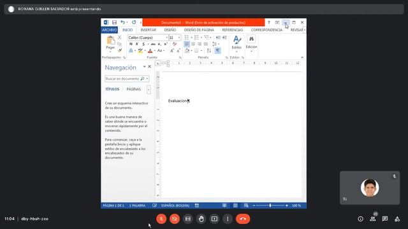The height and width of the screenshot is (229, 408).
Task: Toggle show paragraph marks (¶)
Action: [x=217, y=51]
